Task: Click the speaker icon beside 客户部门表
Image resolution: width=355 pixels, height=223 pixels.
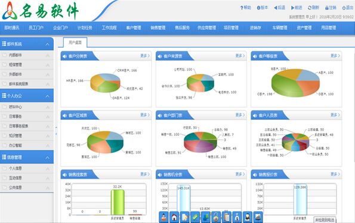Action: click(160, 116)
